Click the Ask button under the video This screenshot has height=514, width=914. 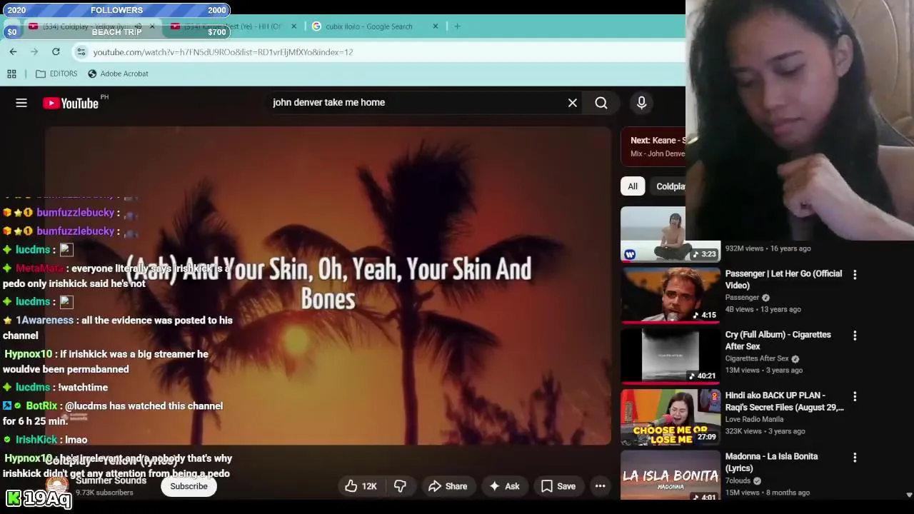(504, 486)
